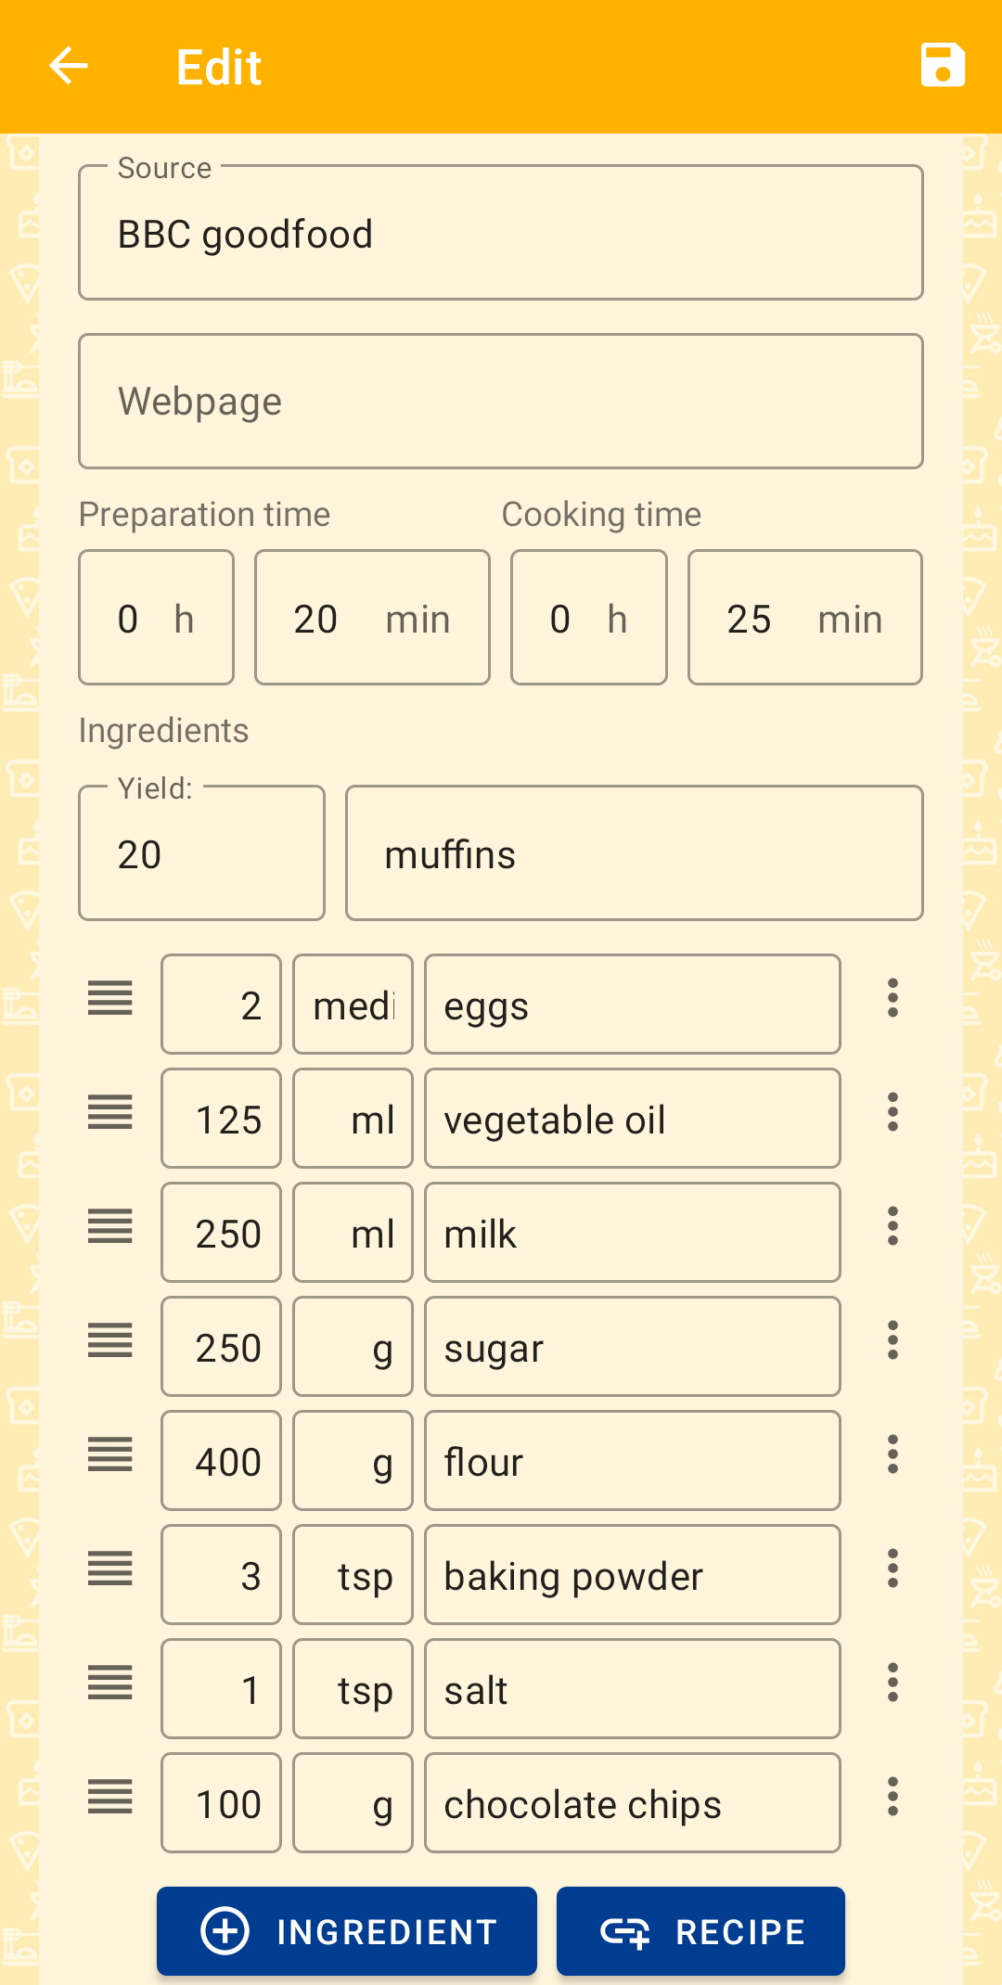Open more options for chocolate chips

(x=893, y=1798)
